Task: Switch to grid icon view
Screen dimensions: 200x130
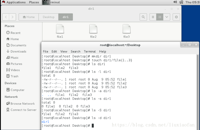Action: pos(160,17)
